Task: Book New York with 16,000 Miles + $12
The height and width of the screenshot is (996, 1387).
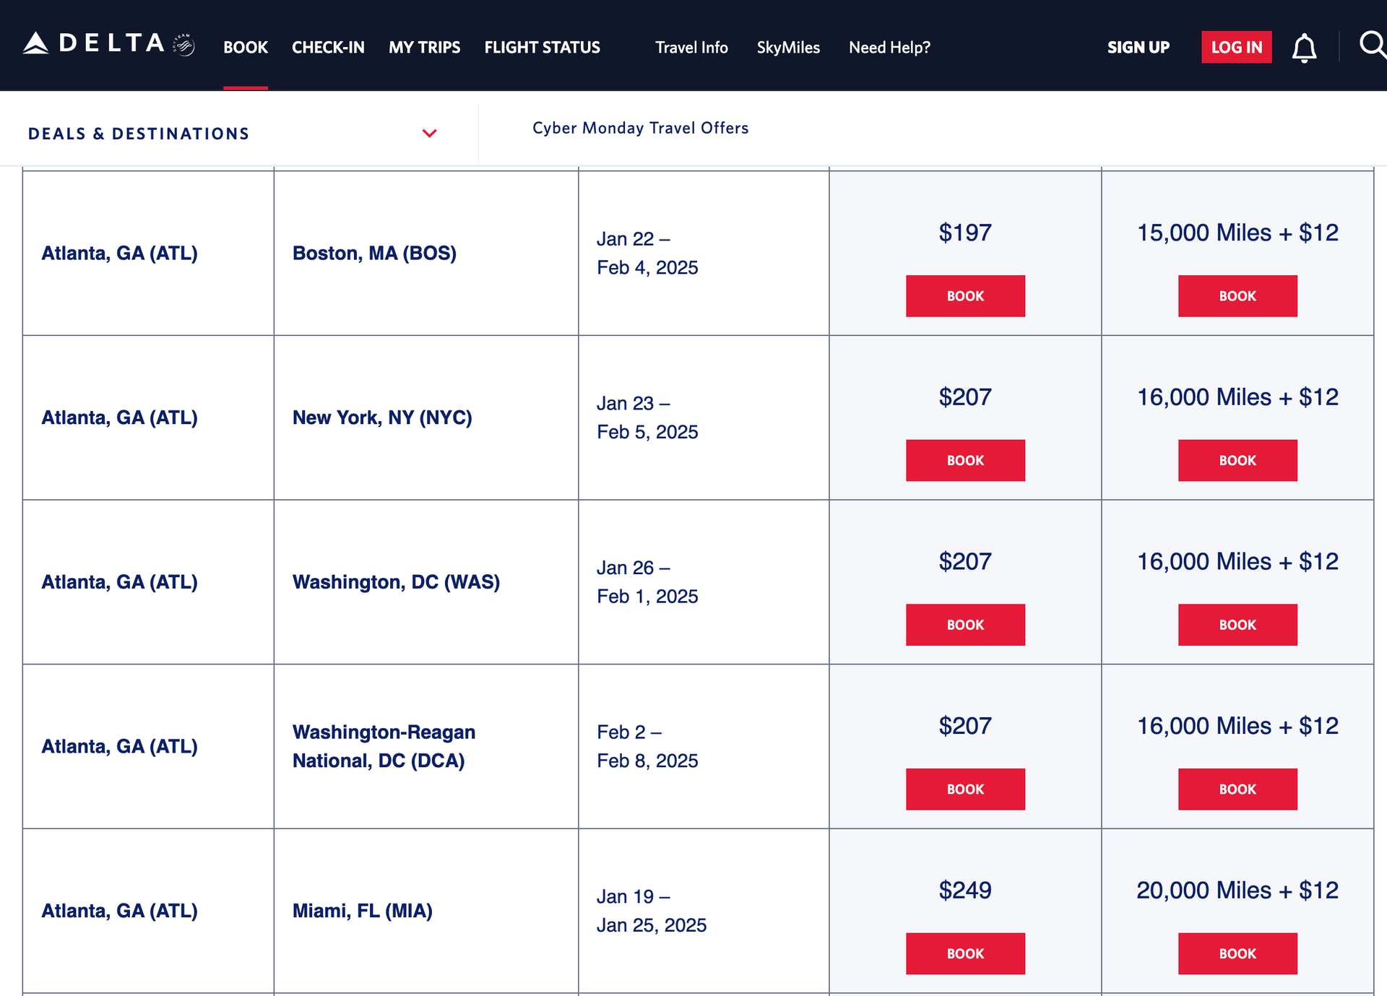Action: pyautogui.click(x=1237, y=461)
